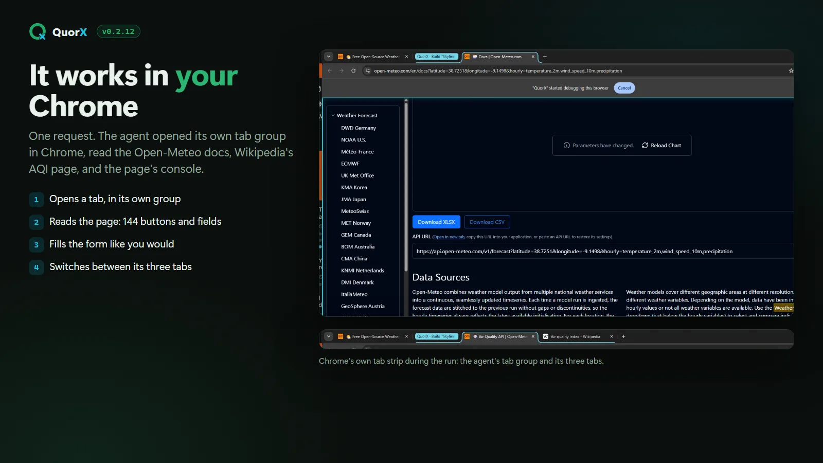Click the v0.2.12 version badge
The width and height of the screenshot is (823, 463).
click(x=118, y=31)
